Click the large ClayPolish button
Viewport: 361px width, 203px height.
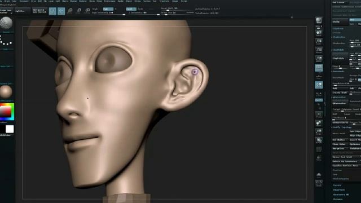click(x=340, y=58)
